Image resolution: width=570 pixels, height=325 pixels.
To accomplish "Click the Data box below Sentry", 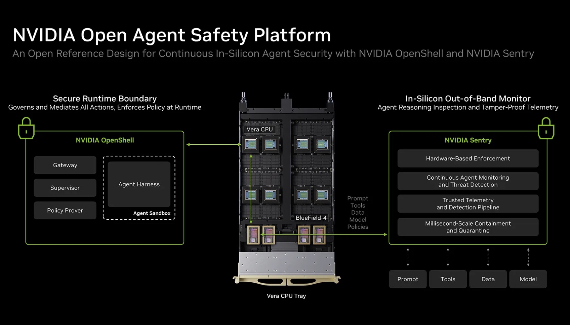I will [x=488, y=279].
